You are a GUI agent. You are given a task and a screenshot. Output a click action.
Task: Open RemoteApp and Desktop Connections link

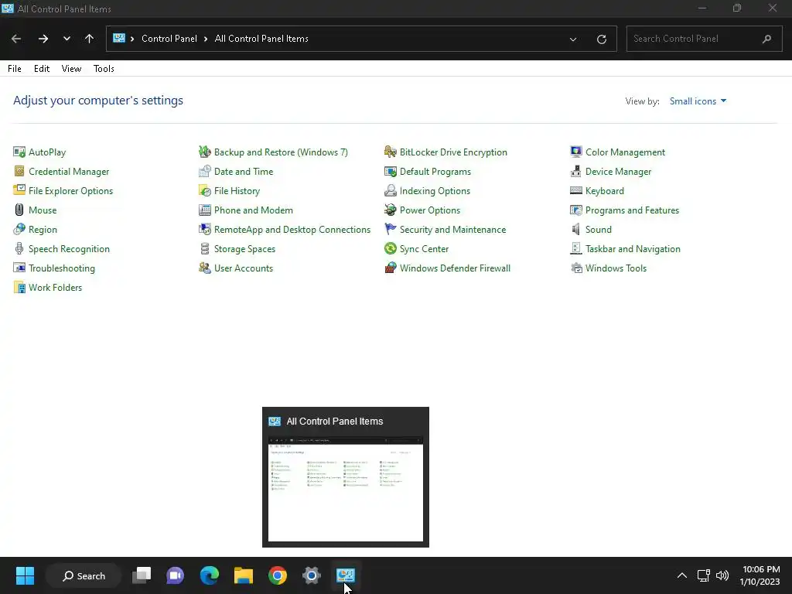(292, 229)
